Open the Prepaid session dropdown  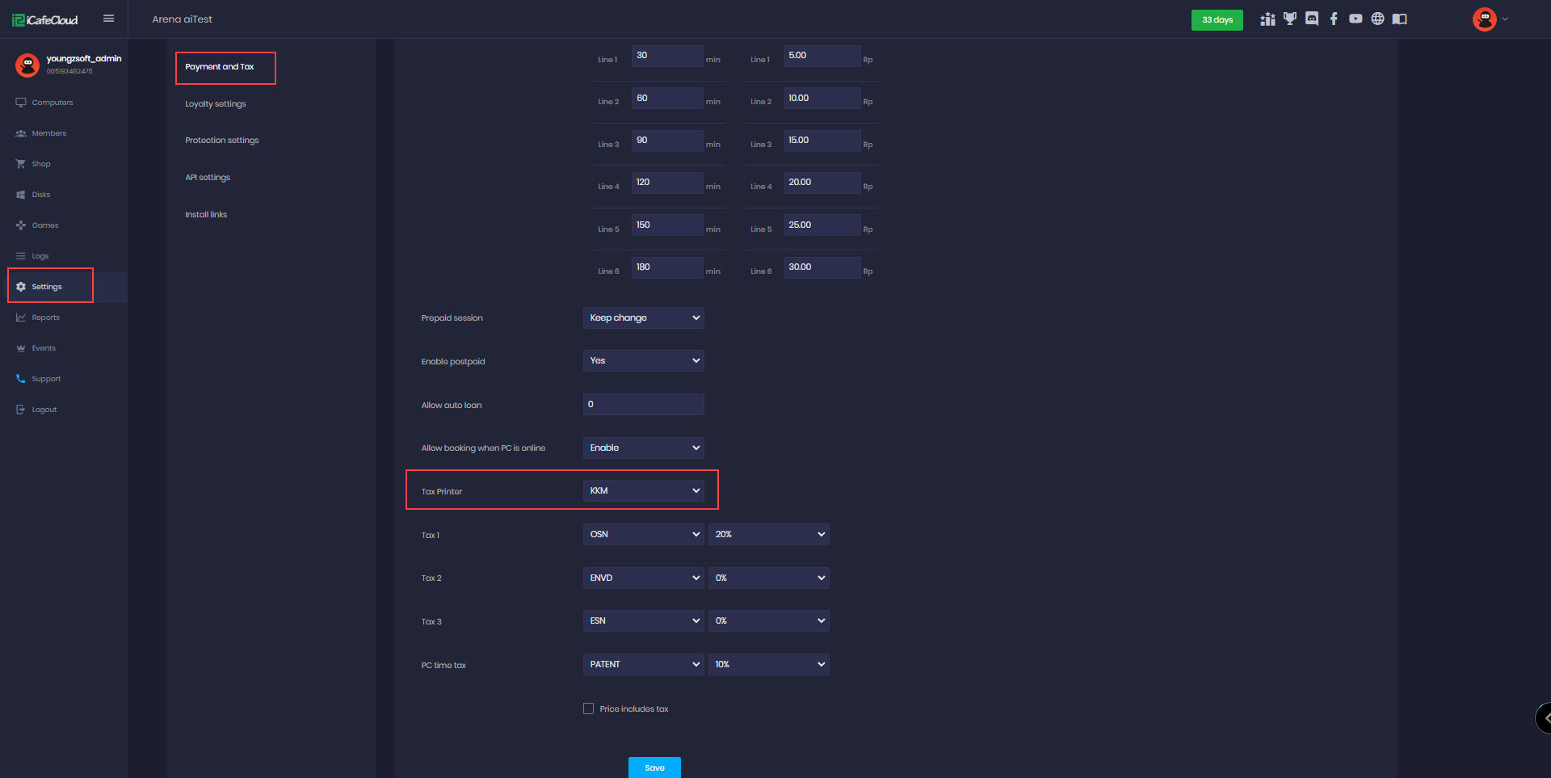pos(643,318)
